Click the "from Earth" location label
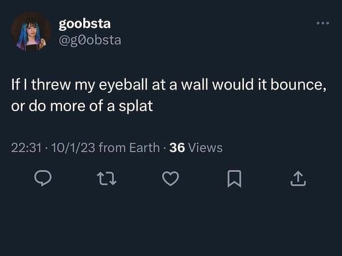 pos(129,148)
